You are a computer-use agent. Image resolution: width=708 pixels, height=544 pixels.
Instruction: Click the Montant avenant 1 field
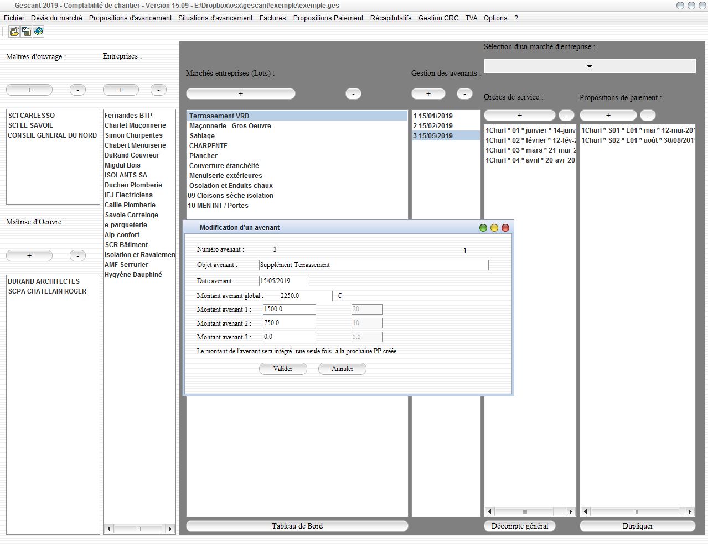point(290,309)
